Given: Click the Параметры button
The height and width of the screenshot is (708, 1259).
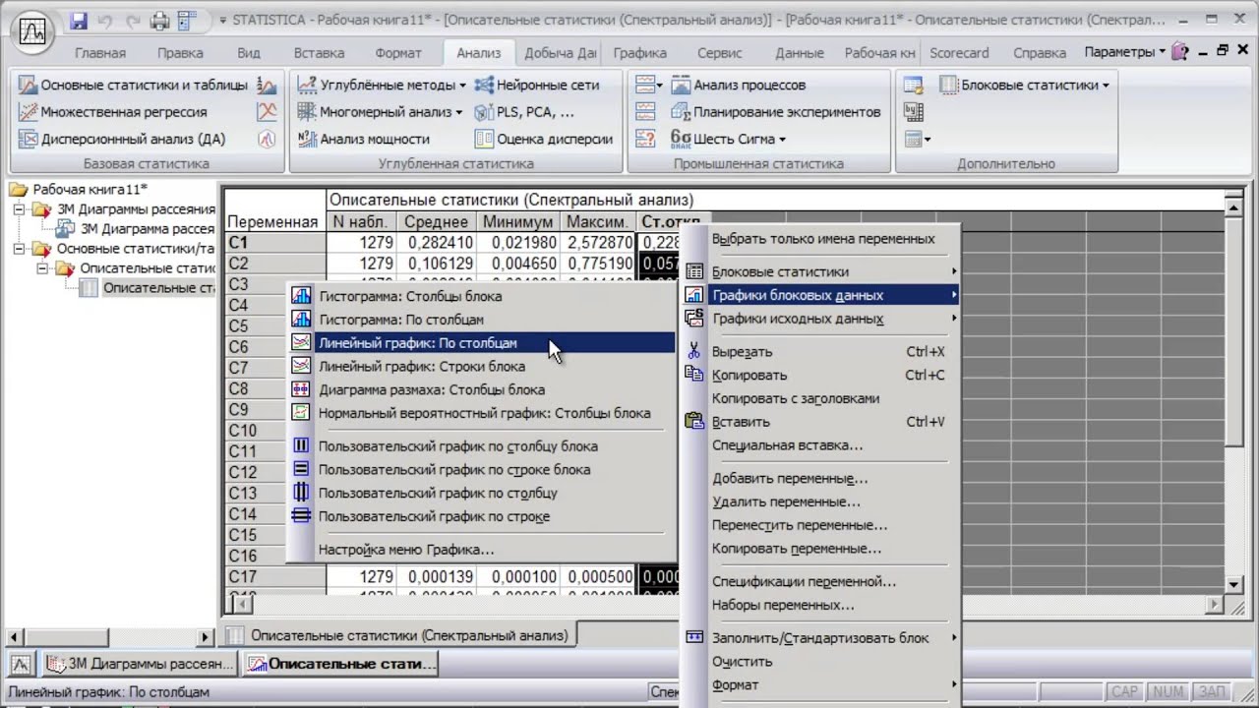Looking at the screenshot, I should point(1124,52).
